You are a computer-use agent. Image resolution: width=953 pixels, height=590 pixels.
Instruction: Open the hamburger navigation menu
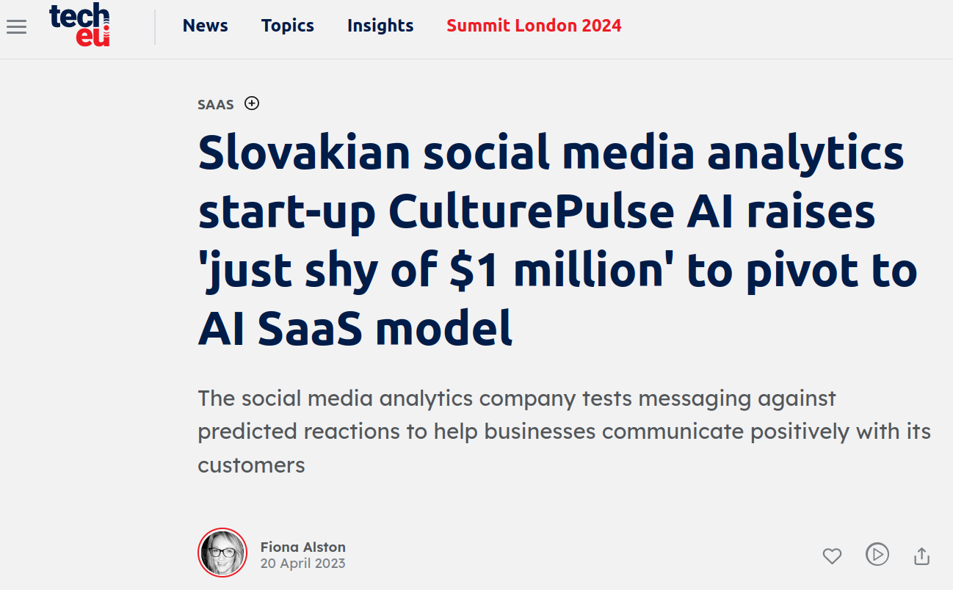(16, 27)
